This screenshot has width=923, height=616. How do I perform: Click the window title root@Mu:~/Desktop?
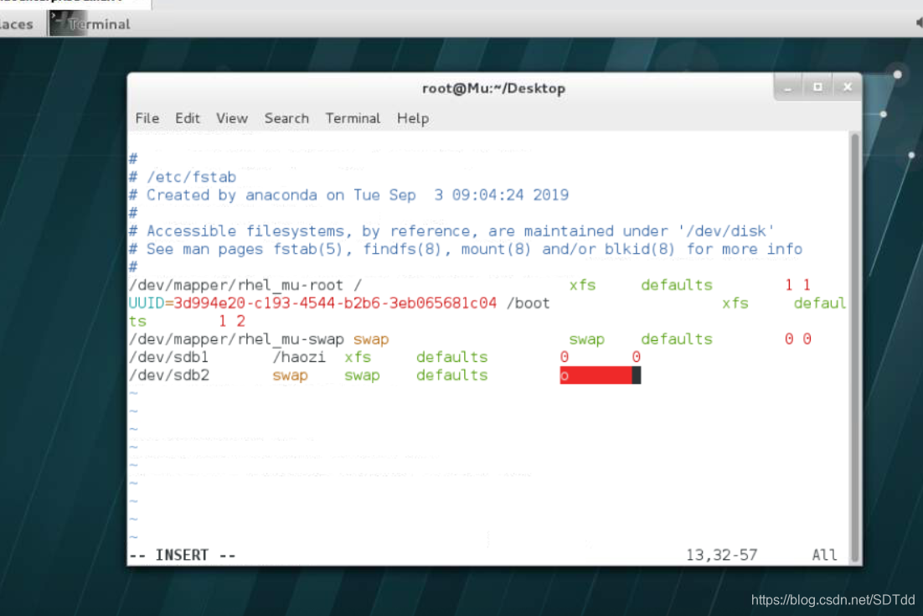494,88
